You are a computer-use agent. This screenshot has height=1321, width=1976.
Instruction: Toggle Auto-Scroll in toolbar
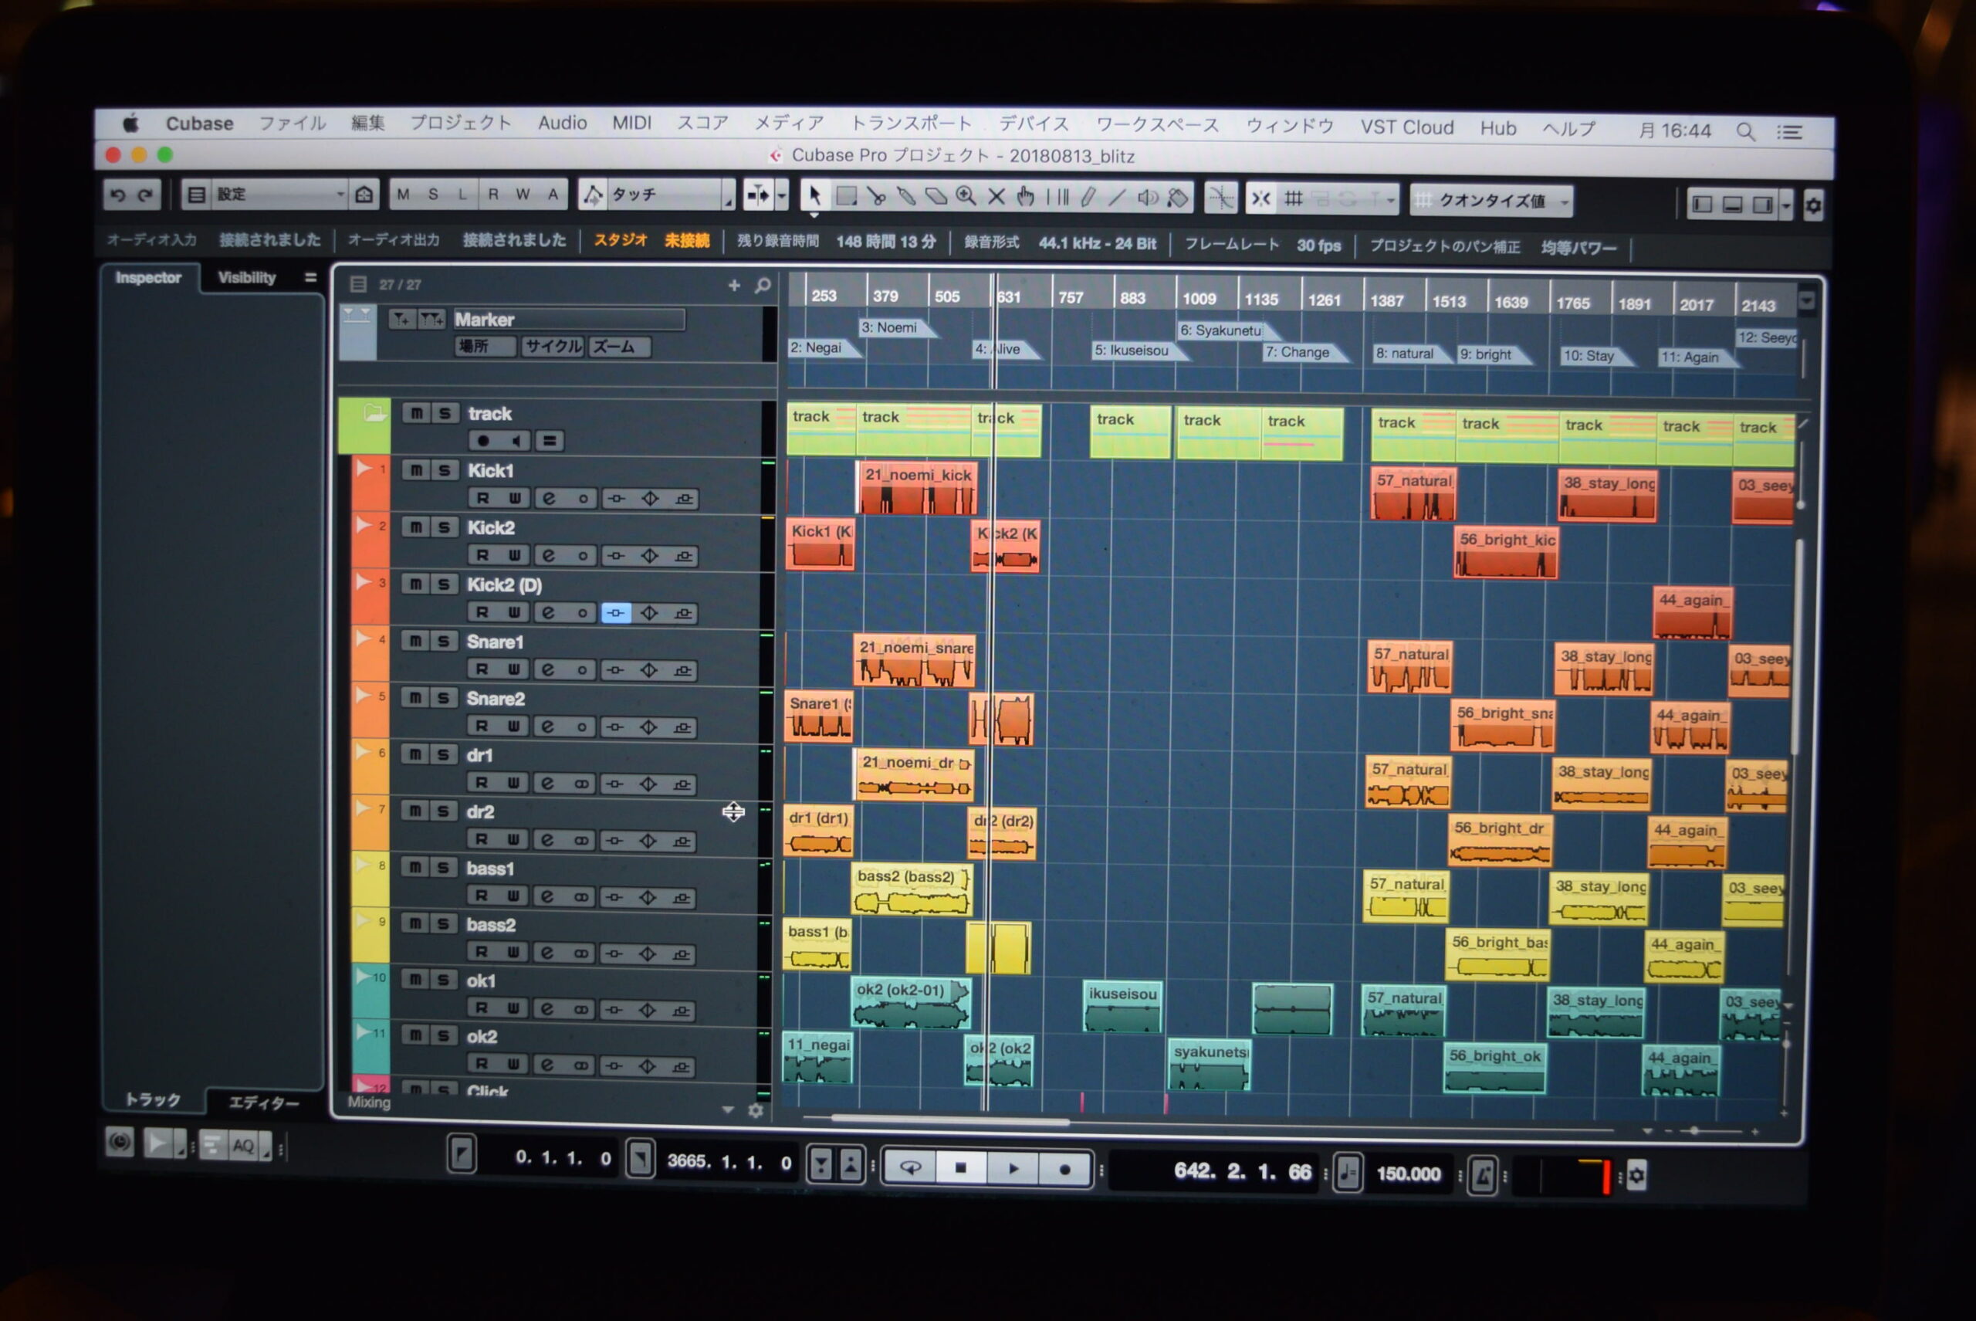point(758,195)
